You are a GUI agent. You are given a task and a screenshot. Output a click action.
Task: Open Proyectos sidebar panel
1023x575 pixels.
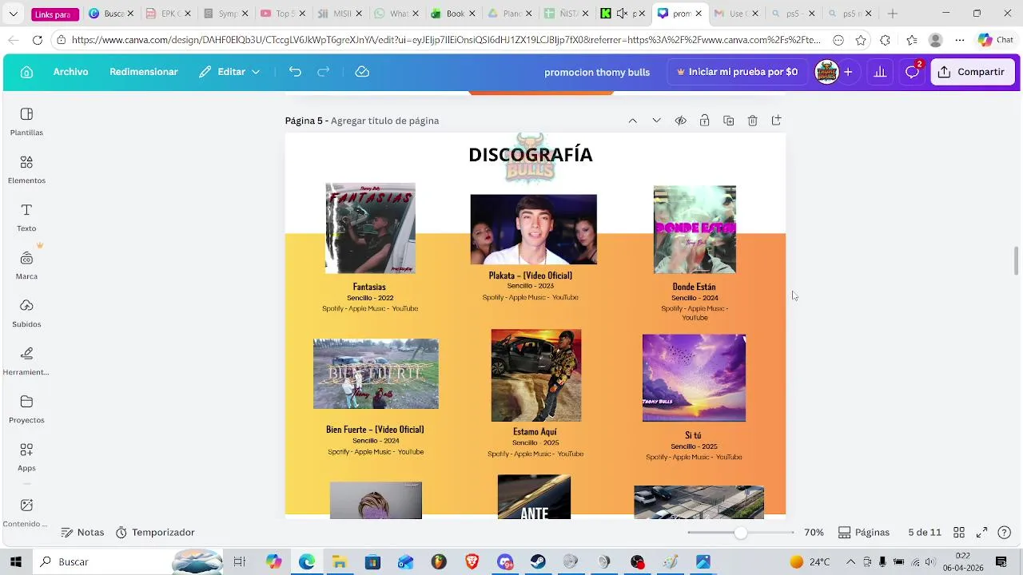(26, 410)
